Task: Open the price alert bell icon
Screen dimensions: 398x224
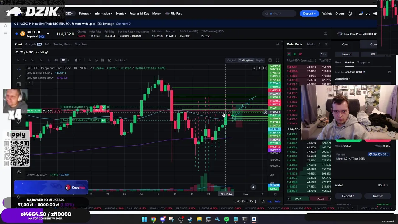Action: pyautogui.click(x=278, y=44)
